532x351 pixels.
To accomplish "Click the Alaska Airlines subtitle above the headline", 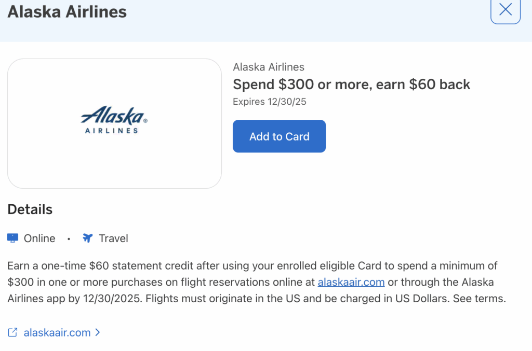I will pyautogui.click(x=269, y=67).
